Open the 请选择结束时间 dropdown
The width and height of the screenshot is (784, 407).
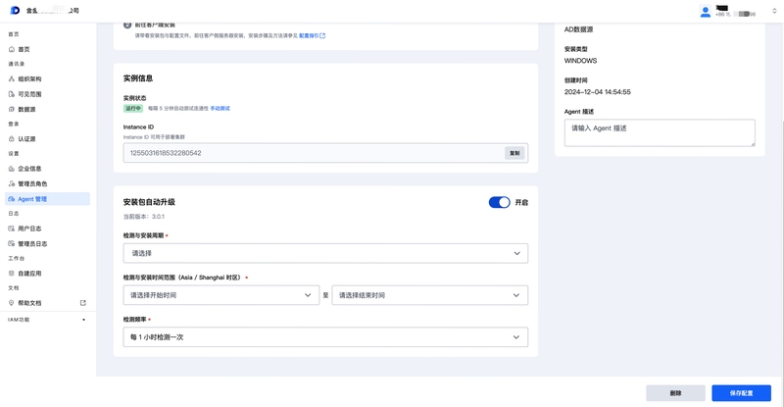point(429,295)
